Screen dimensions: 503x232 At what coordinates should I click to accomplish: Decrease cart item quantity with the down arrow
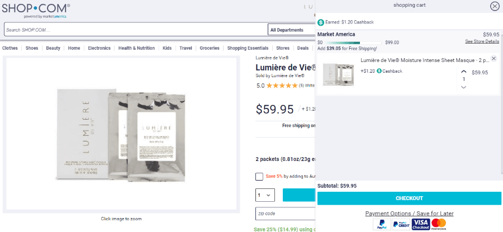pyautogui.click(x=463, y=87)
